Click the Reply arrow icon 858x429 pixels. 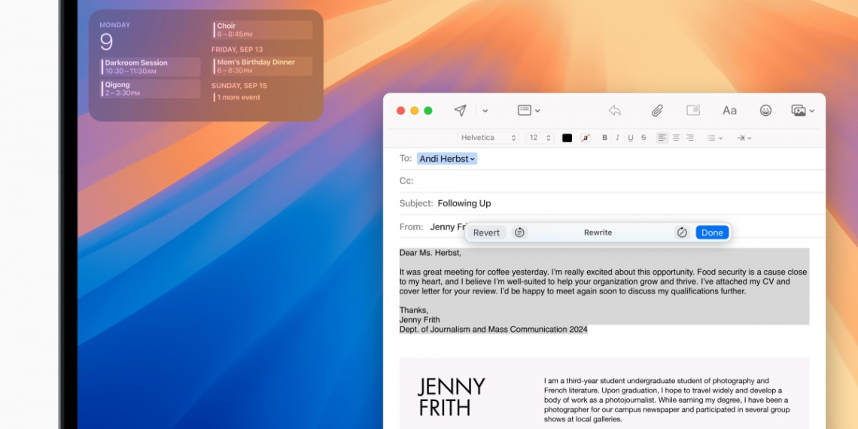point(614,111)
